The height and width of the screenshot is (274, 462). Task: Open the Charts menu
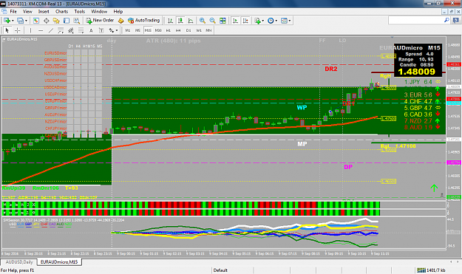point(61,12)
